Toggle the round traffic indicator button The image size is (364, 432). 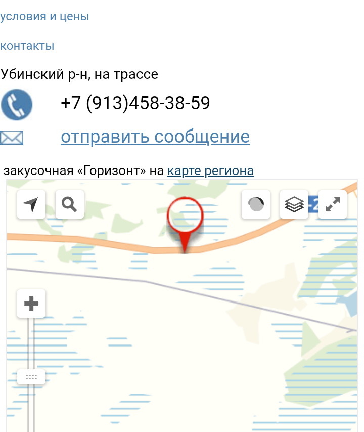pos(256,204)
